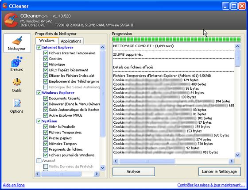Click the results pane horizontal scrollbar thumb
This screenshot has width=248, height=190.
[x=147, y=161]
